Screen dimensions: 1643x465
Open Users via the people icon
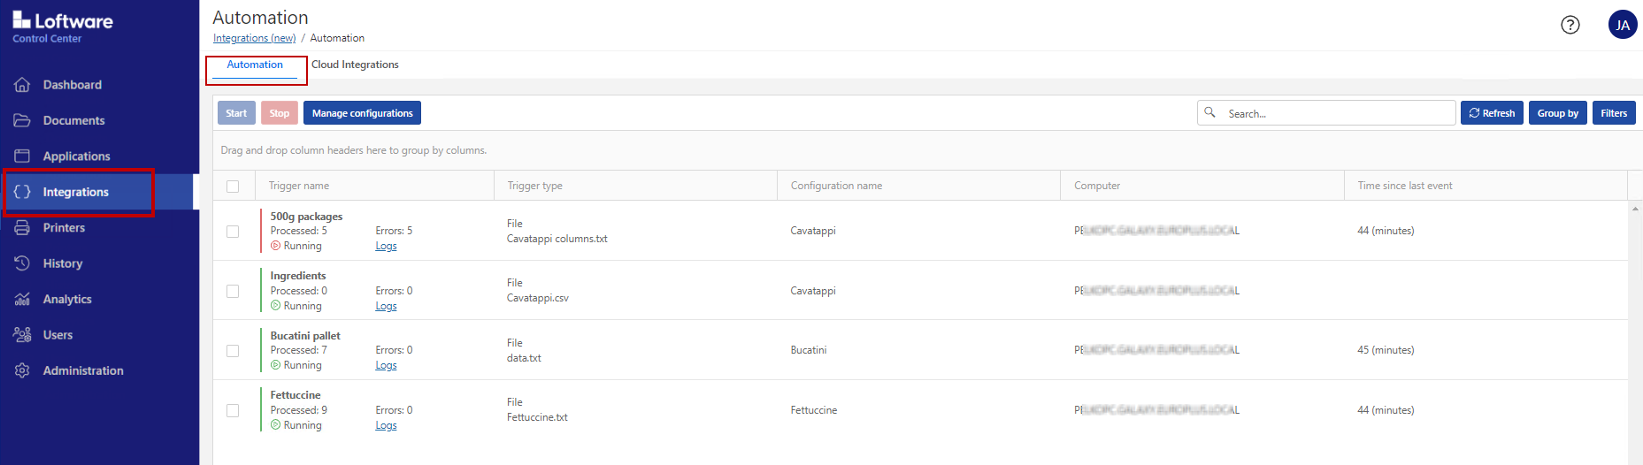tap(22, 335)
